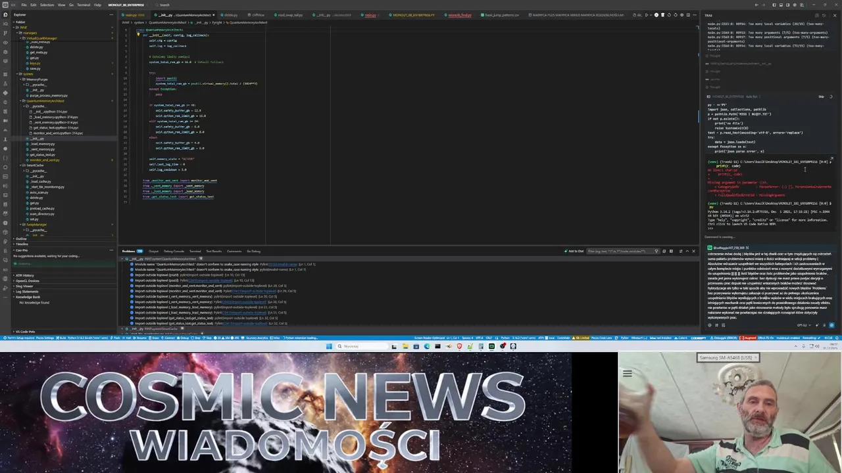Open scan_directory.py in explorer

click(41, 214)
